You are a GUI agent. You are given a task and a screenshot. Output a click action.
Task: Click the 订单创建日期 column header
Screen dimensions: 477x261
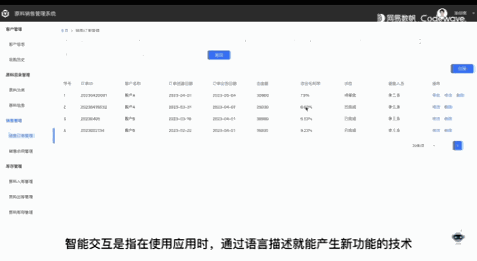point(181,84)
